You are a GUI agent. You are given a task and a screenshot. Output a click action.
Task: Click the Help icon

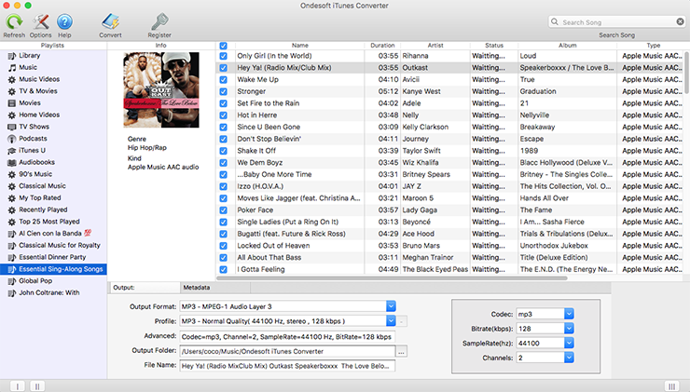(x=64, y=20)
